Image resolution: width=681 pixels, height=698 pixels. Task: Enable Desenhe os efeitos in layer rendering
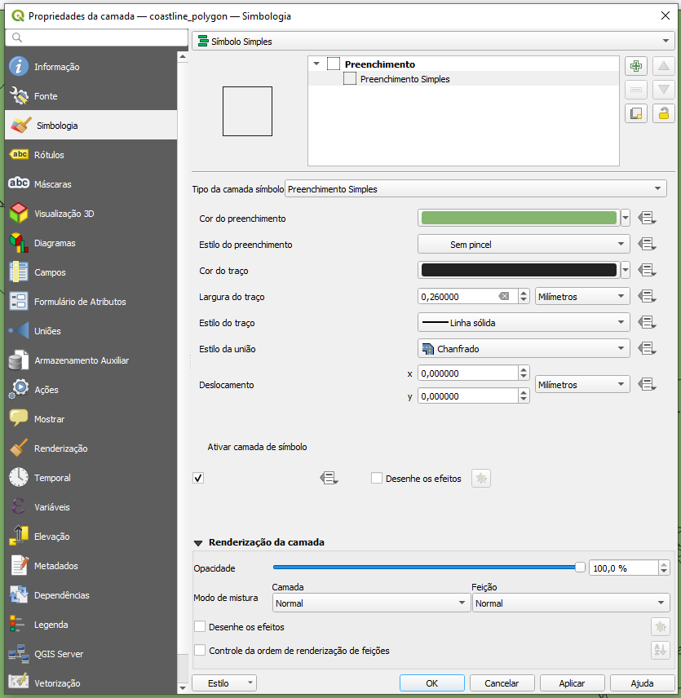pos(200,627)
